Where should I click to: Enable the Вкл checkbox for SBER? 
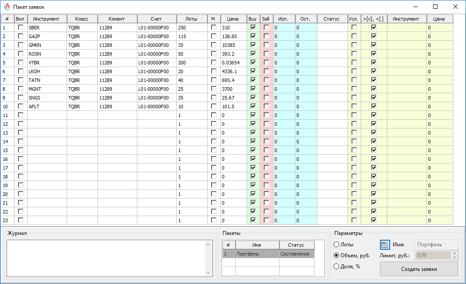coord(21,27)
